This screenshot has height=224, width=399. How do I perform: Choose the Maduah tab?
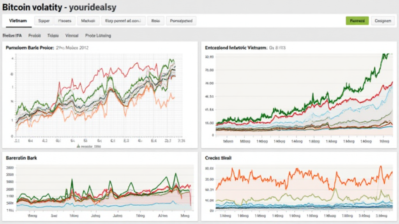(88, 21)
